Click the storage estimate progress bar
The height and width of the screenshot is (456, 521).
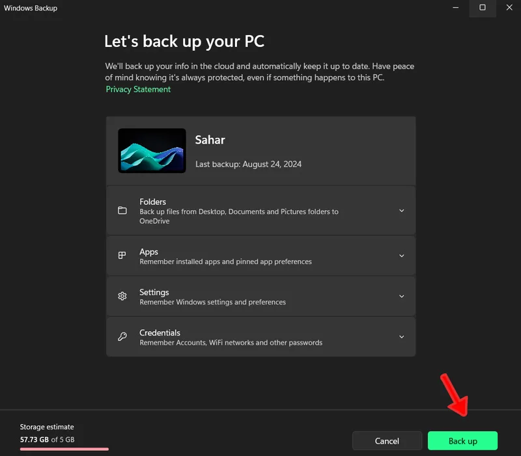click(64, 449)
